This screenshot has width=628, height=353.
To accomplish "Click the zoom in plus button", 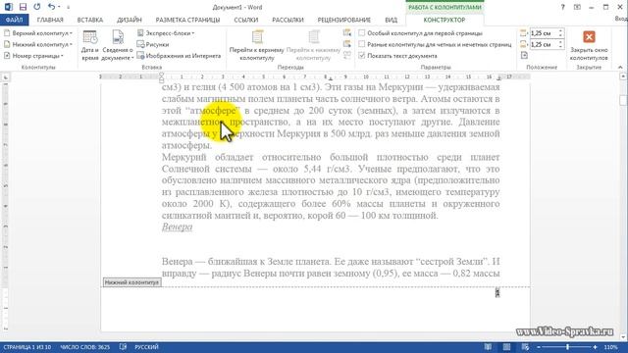I will [x=596, y=347].
